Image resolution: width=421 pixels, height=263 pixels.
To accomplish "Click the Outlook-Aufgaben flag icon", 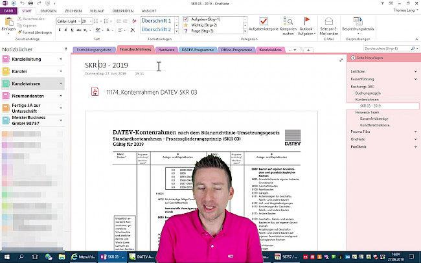I will pos(308,21).
